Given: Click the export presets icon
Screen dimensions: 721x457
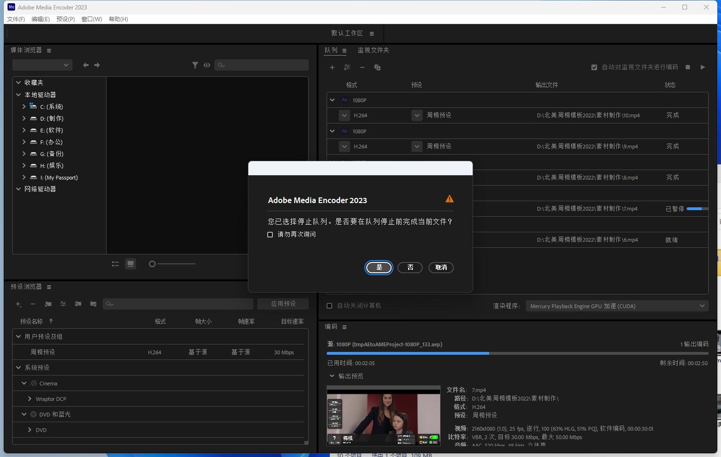Looking at the screenshot, I should pyautogui.click(x=93, y=304).
